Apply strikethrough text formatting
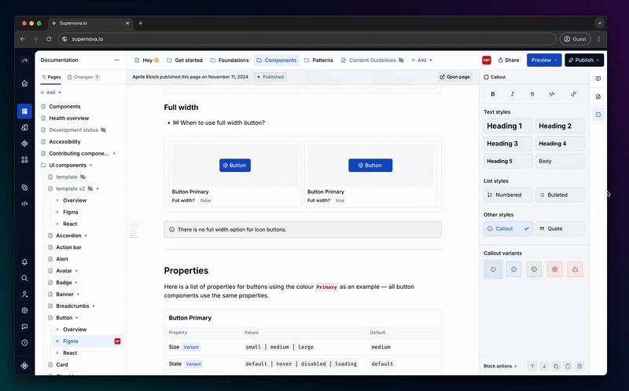The width and height of the screenshot is (629, 391). [x=532, y=93]
